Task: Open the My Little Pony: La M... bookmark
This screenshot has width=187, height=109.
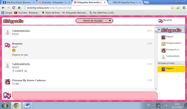Action: [x=102, y=13]
